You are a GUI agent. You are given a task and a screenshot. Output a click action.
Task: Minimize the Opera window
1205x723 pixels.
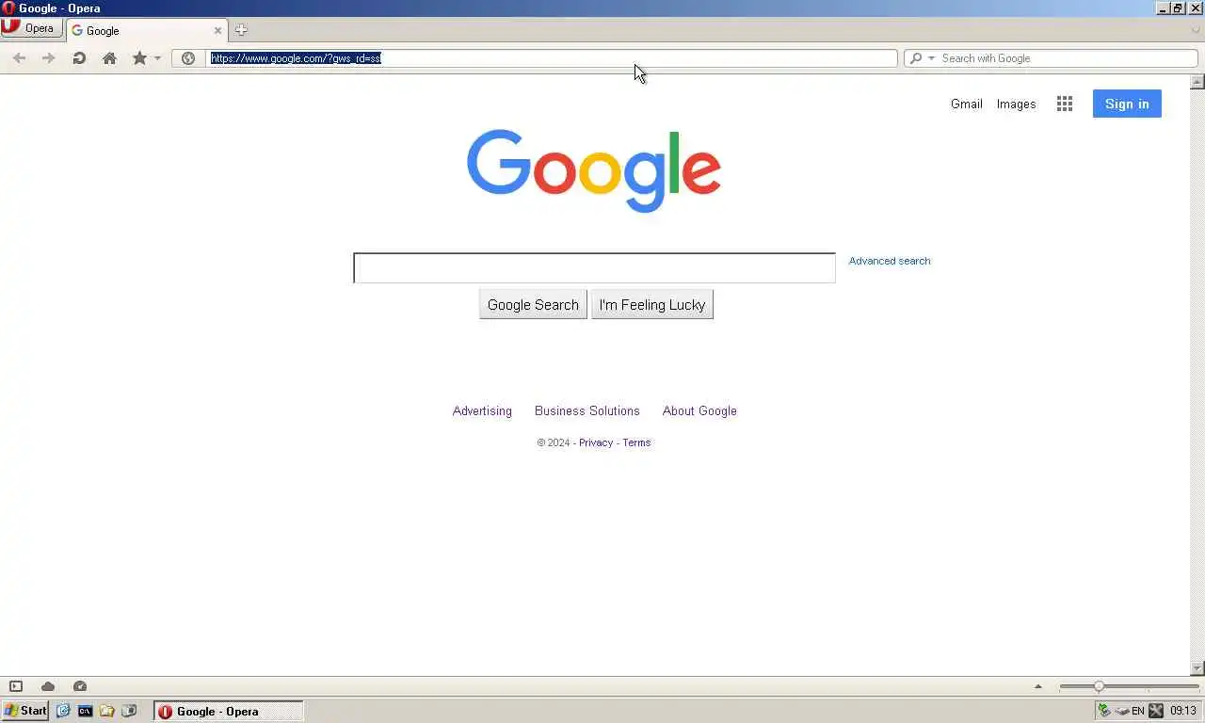(1164, 8)
